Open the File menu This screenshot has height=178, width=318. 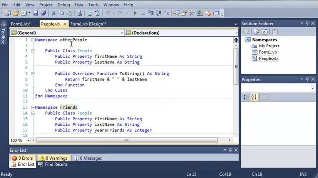(5, 5)
